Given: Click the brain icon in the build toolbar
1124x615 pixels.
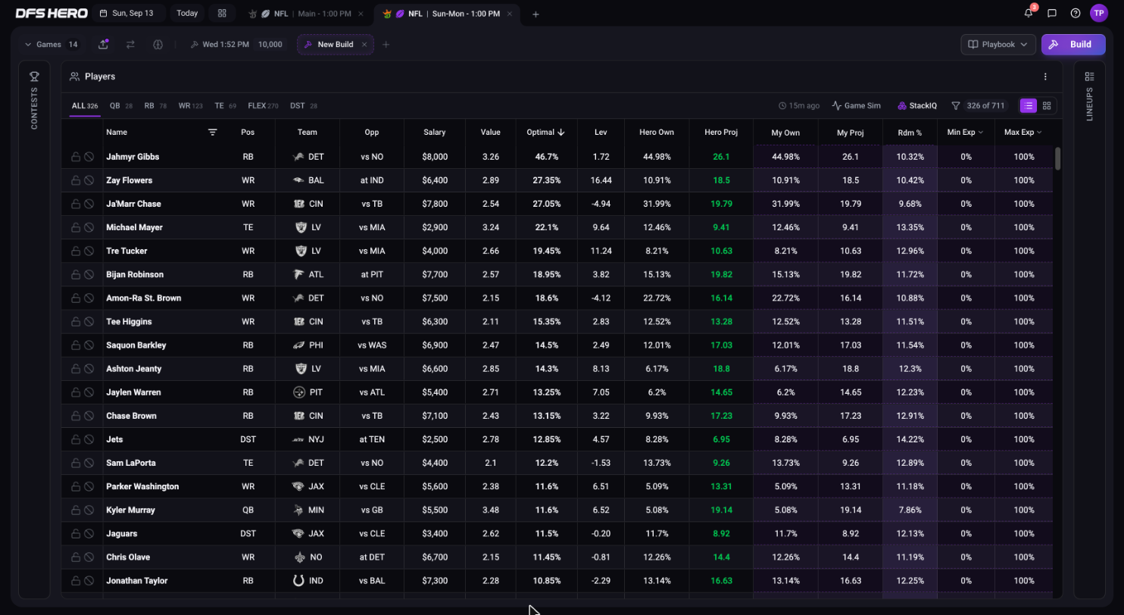Looking at the screenshot, I should 158,45.
